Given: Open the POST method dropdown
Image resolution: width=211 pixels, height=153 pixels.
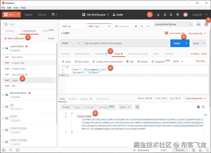Looking at the screenshot, I should [71, 43].
